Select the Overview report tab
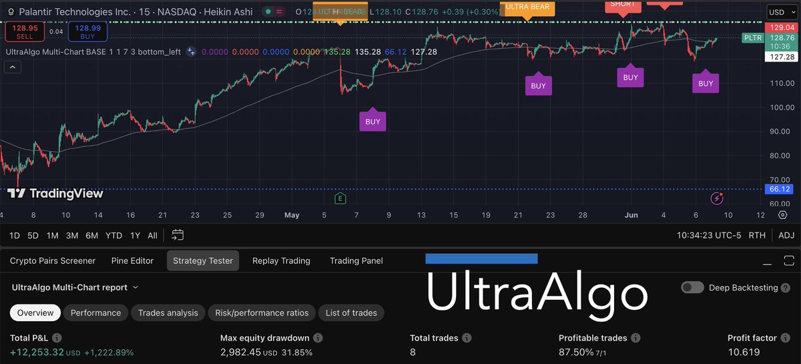The image size is (801, 364). (x=36, y=313)
